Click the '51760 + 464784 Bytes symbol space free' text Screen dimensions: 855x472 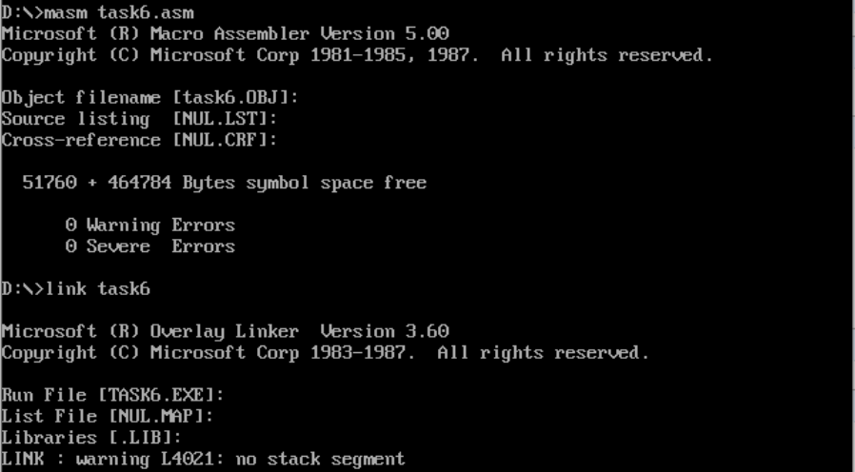tap(225, 183)
